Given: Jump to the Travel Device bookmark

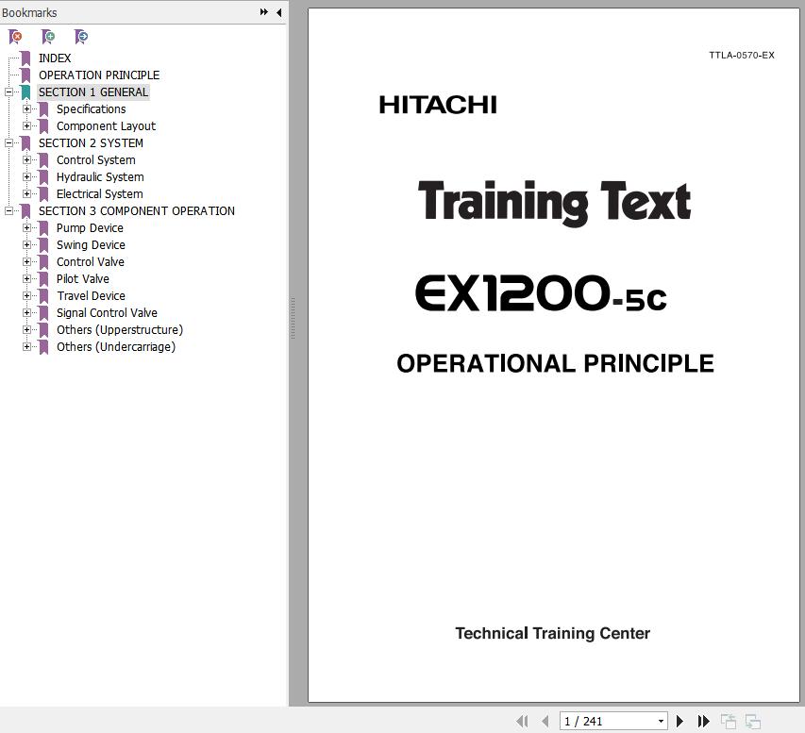Looking at the screenshot, I should point(91,295).
